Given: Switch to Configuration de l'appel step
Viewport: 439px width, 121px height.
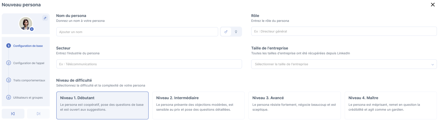Looking at the screenshot, I should (x=29, y=63).
